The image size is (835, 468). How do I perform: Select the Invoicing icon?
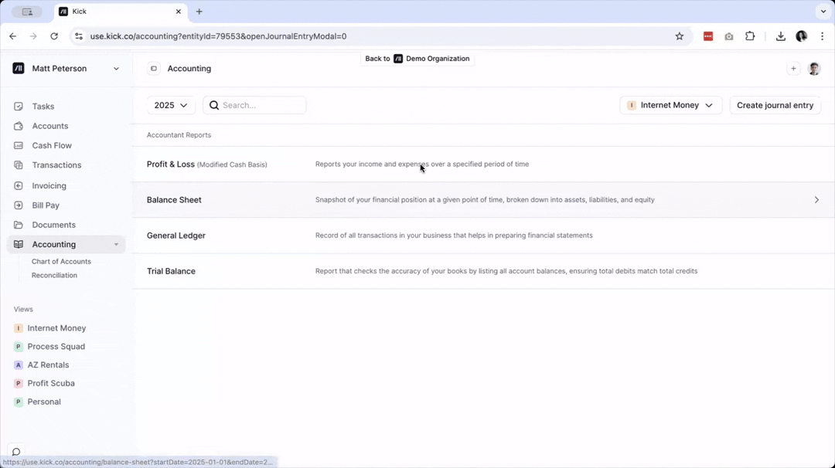pos(18,185)
